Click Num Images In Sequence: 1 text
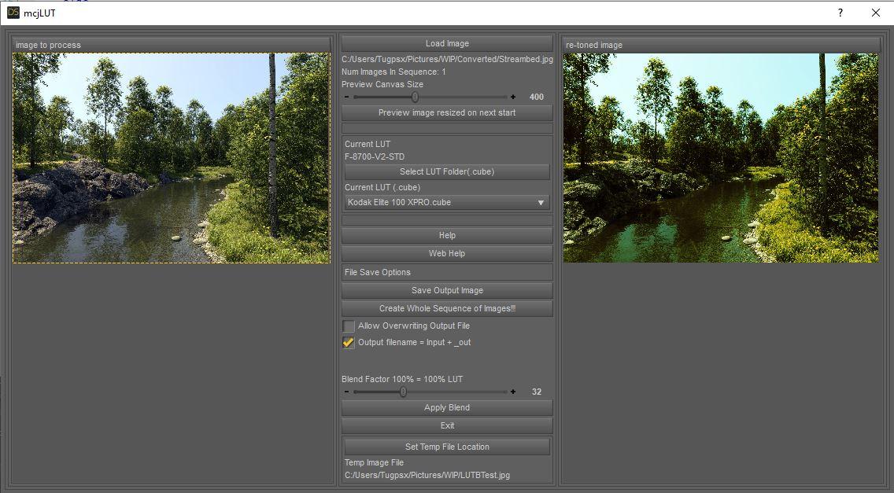This screenshot has width=894, height=493. point(394,72)
